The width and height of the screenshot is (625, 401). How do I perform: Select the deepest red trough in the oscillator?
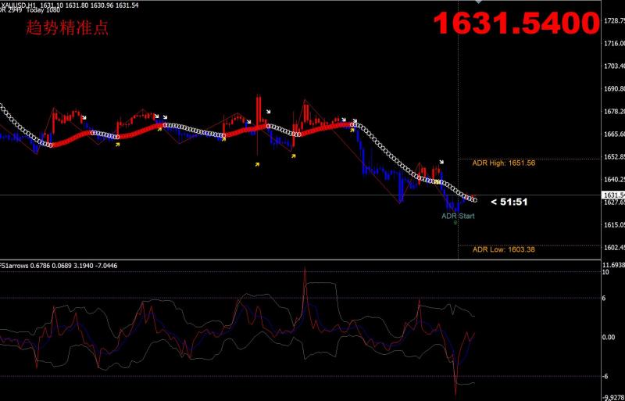pyautogui.click(x=455, y=391)
